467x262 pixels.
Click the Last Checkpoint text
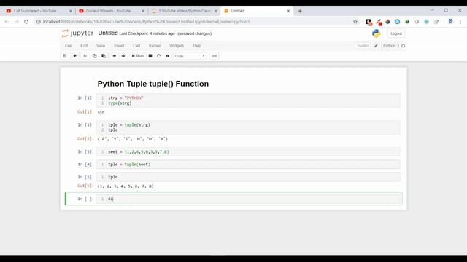(147, 33)
